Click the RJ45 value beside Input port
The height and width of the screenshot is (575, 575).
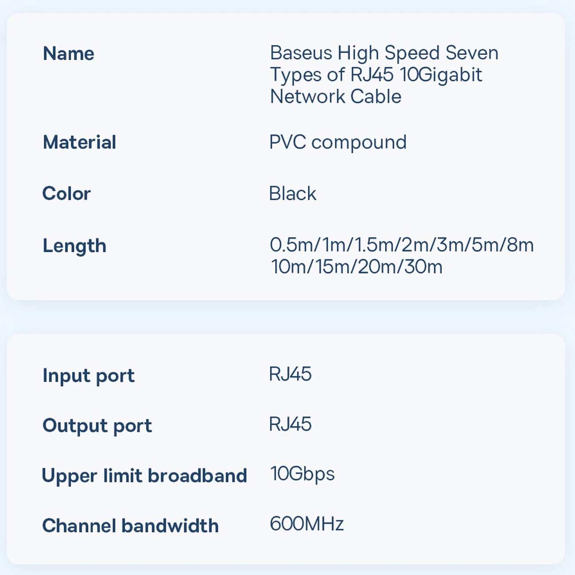[290, 374]
